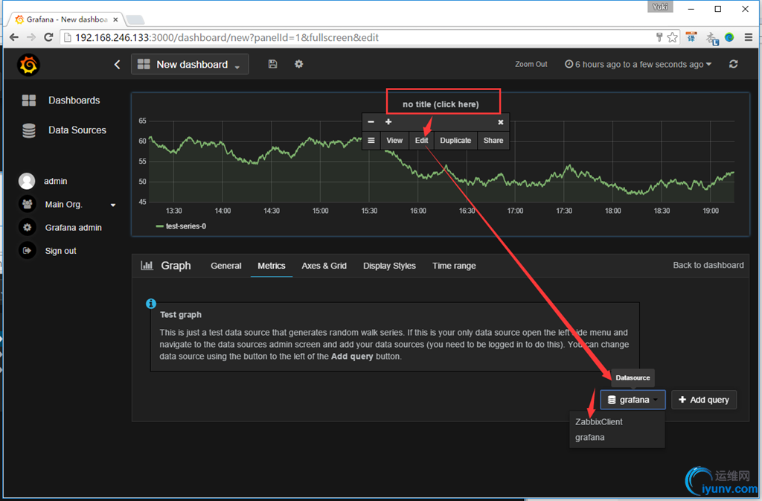Screen dimensions: 762x501
Task: Decrease panel width with minus icon
Action: point(371,122)
